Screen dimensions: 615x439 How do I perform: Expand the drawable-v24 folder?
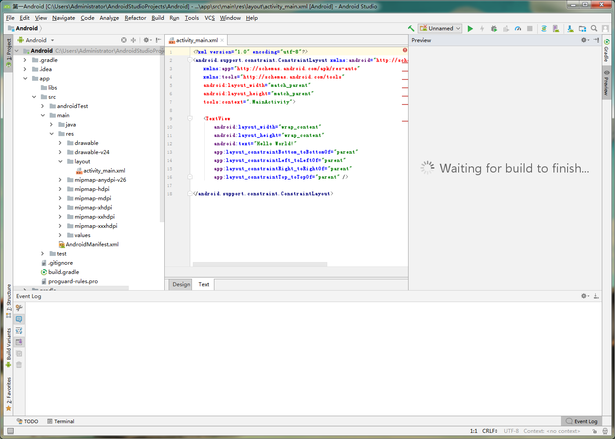(x=60, y=152)
